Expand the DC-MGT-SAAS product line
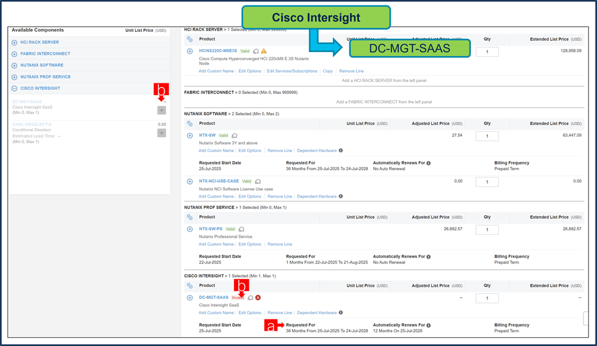This screenshot has width=597, height=346. pyautogui.click(x=190, y=298)
